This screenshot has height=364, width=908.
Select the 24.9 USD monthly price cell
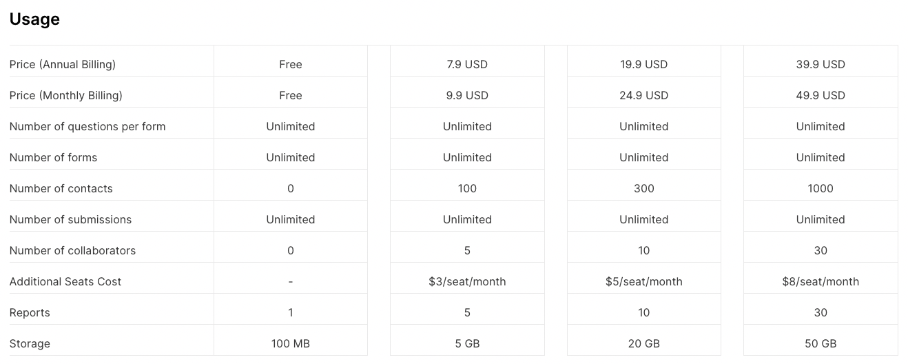coord(643,95)
